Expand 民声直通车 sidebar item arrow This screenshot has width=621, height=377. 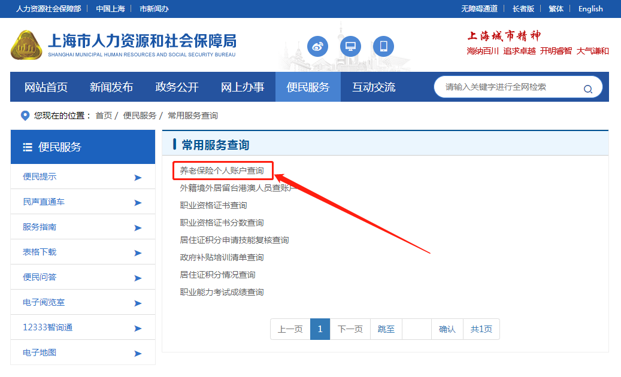tap(138, 202)
